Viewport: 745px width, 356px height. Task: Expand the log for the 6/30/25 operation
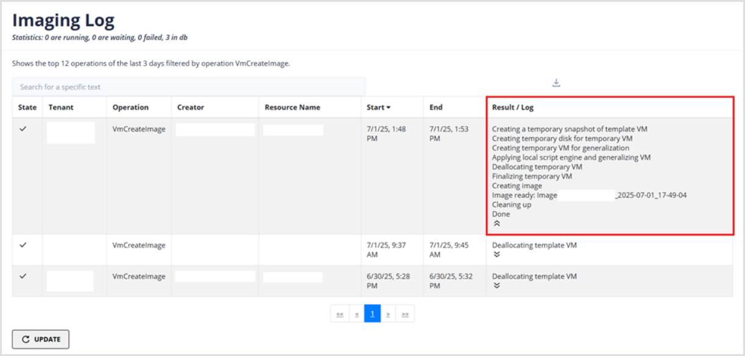coord(497,285)
